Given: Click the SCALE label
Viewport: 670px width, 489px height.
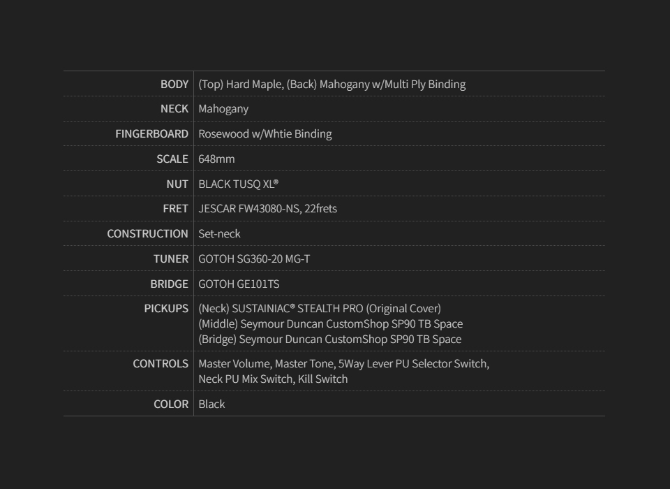Looking at the screenshot, I should pos(172,159).
